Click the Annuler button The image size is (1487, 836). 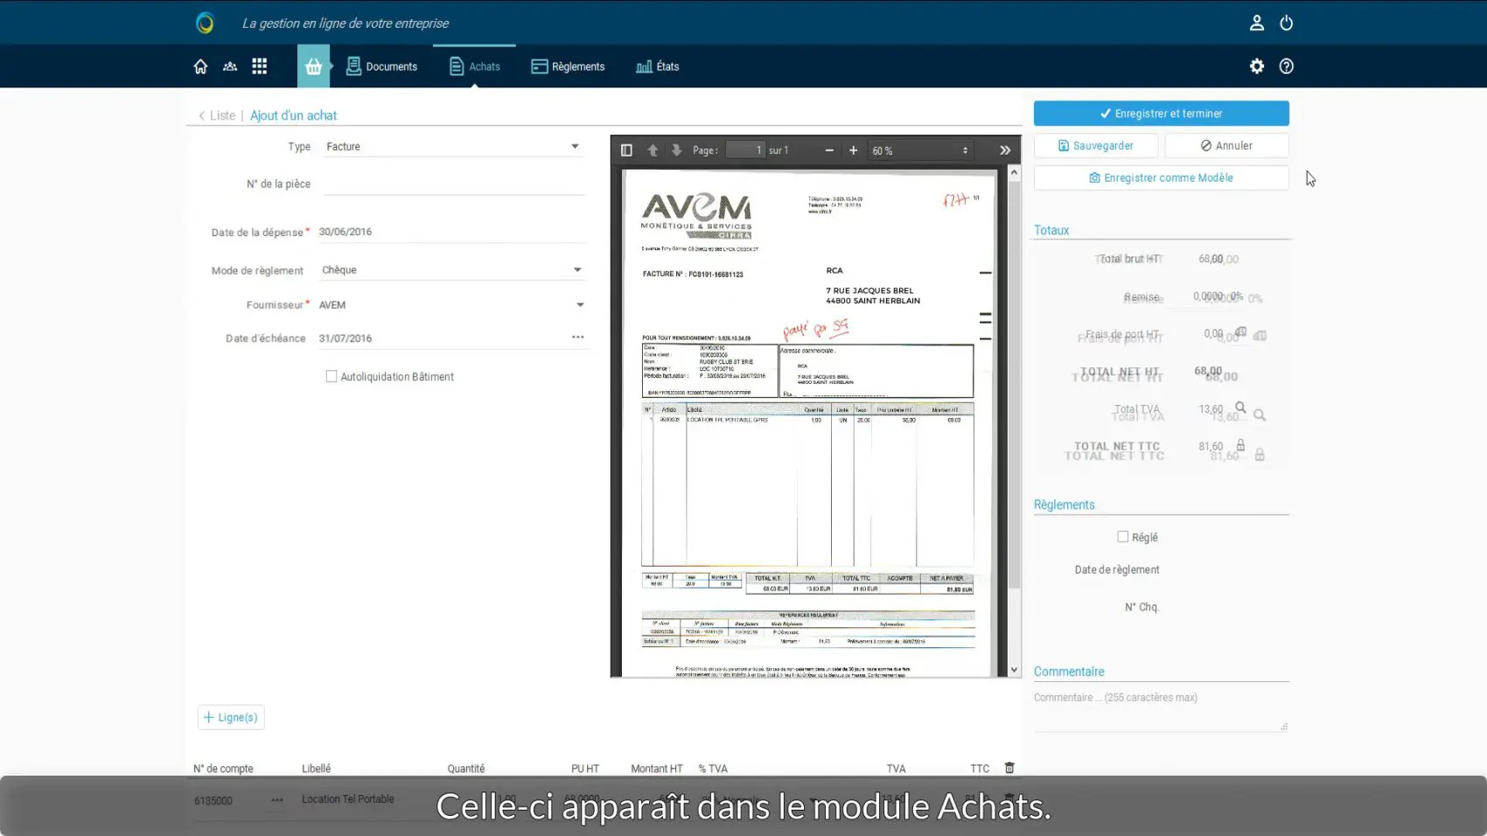pyautogui.click(x=1226, y=146)
